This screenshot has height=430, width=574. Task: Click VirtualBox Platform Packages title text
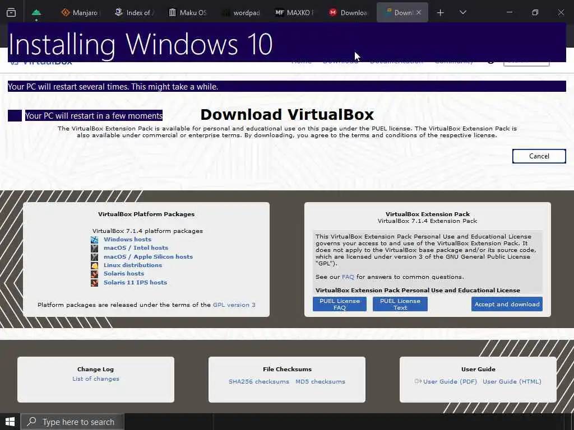pos(146,214)
